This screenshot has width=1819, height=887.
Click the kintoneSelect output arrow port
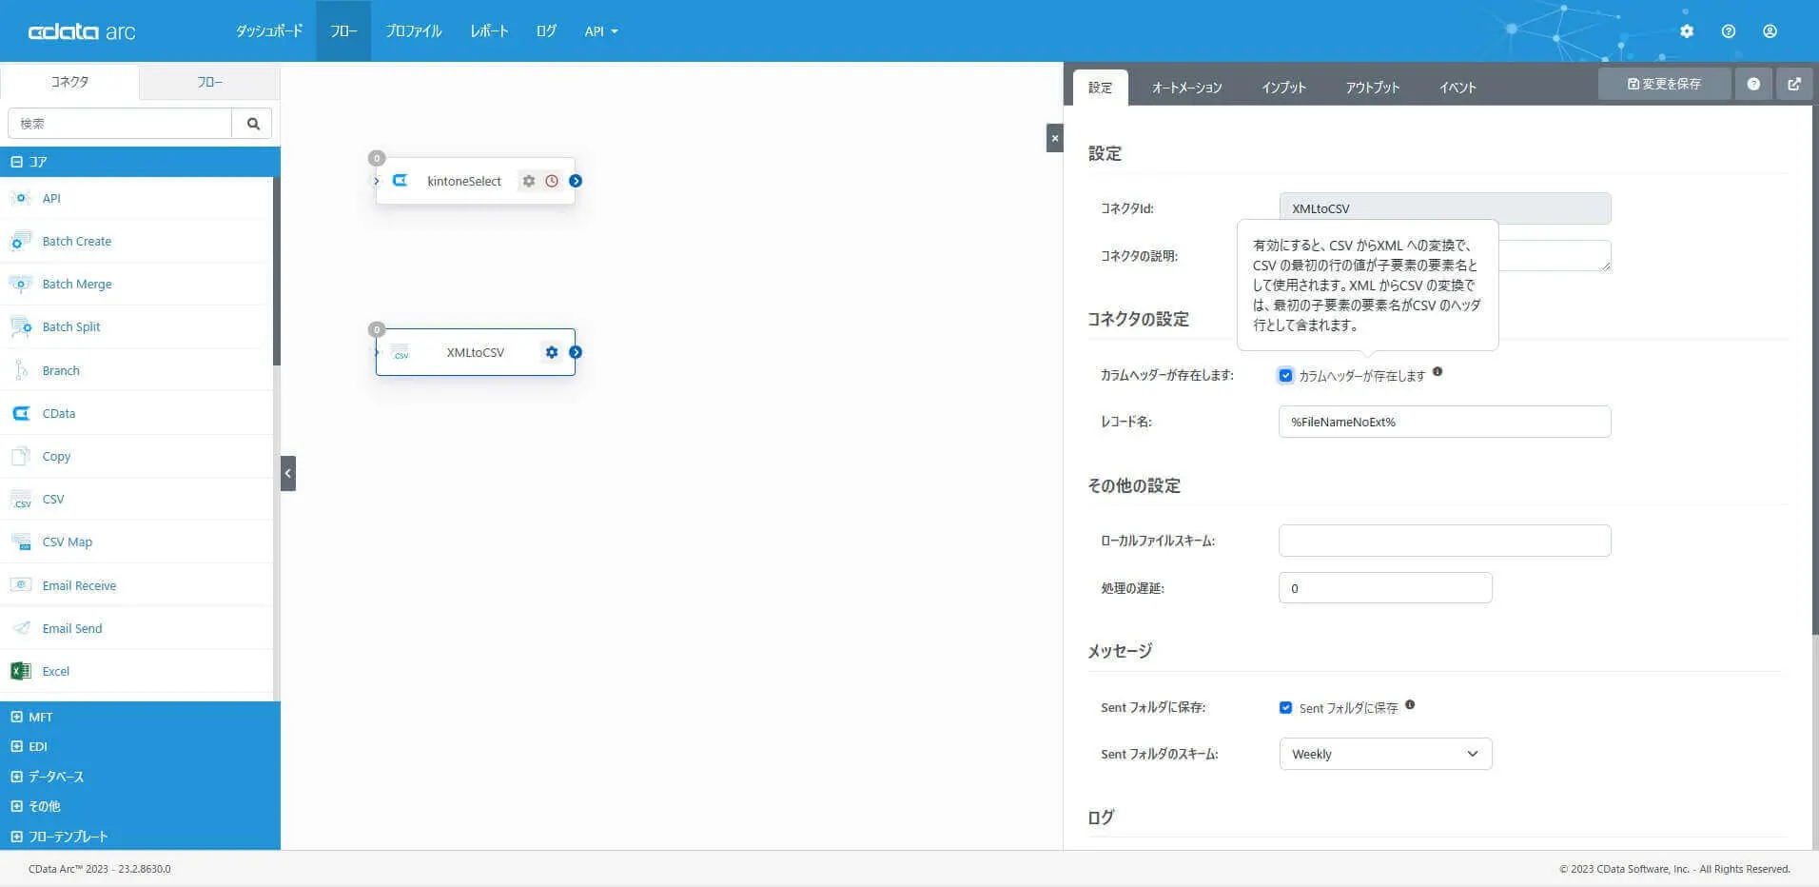tap(576, 181)
